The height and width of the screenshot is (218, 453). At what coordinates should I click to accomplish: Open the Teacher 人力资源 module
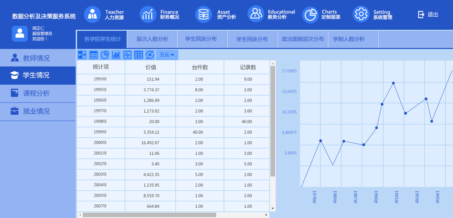pyautogui.click(x=104, y=15)
